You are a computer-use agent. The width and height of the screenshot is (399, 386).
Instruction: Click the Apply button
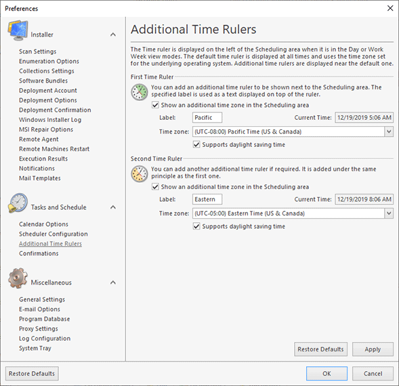[x=373, y=349]
